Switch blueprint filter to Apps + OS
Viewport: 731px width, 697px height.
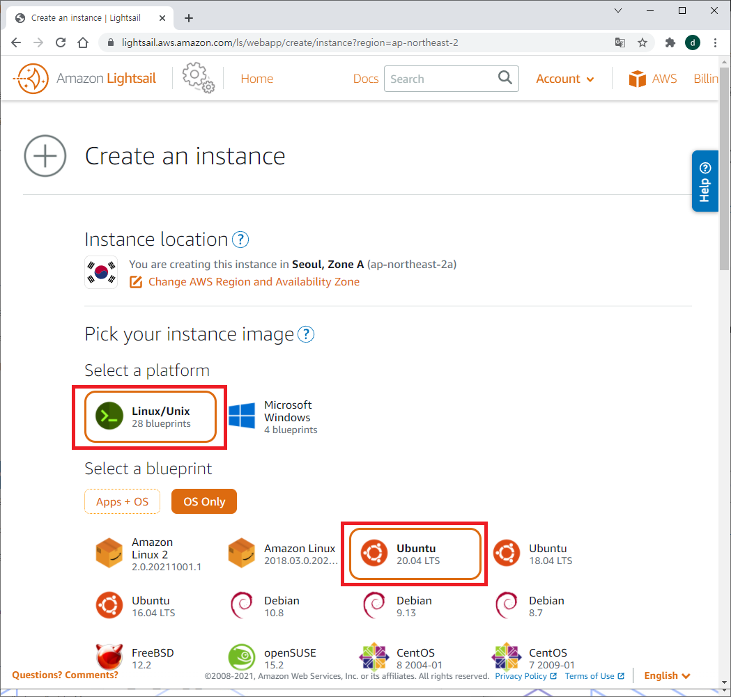tap(122, 502)
